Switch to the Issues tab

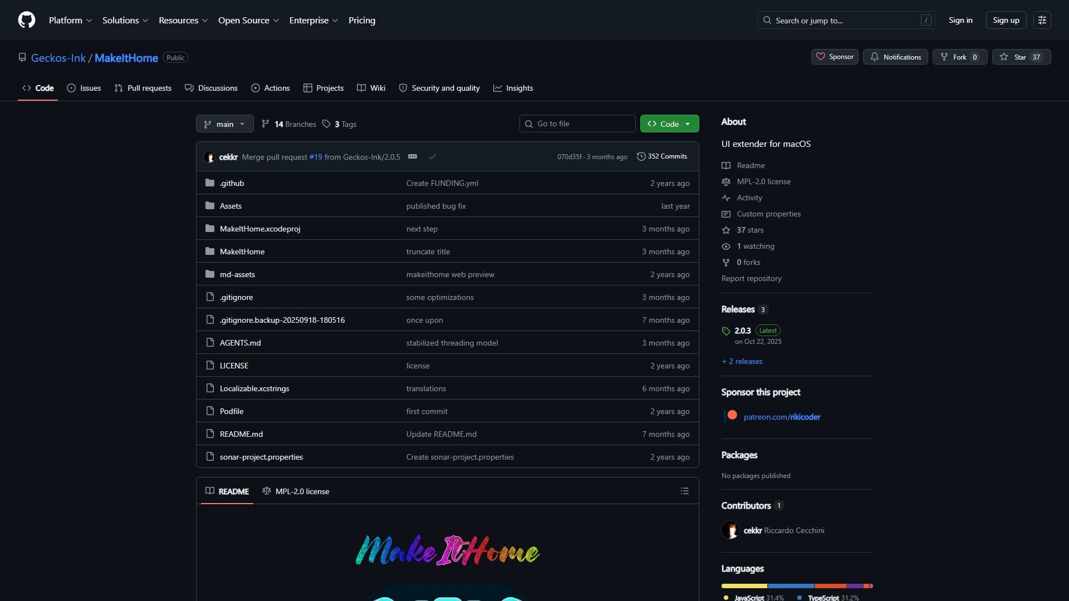(x=84, y=88)
